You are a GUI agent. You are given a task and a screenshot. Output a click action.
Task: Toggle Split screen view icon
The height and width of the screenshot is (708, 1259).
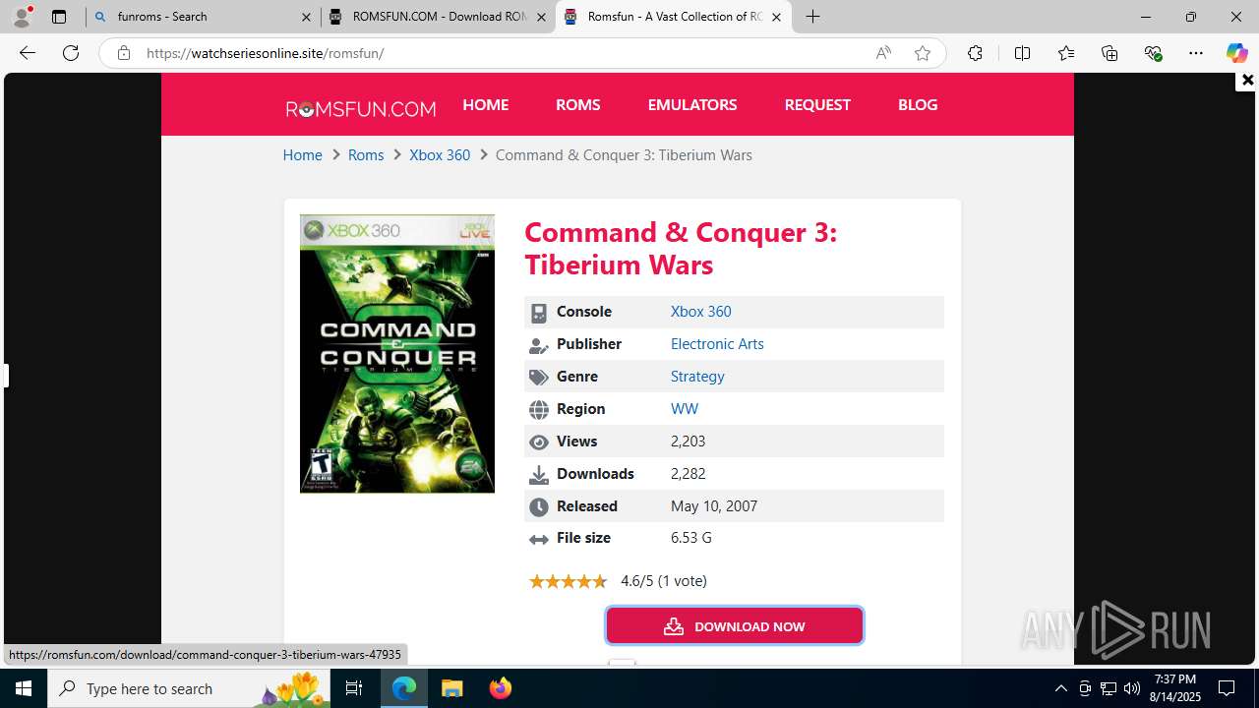tap(1022, 53)
